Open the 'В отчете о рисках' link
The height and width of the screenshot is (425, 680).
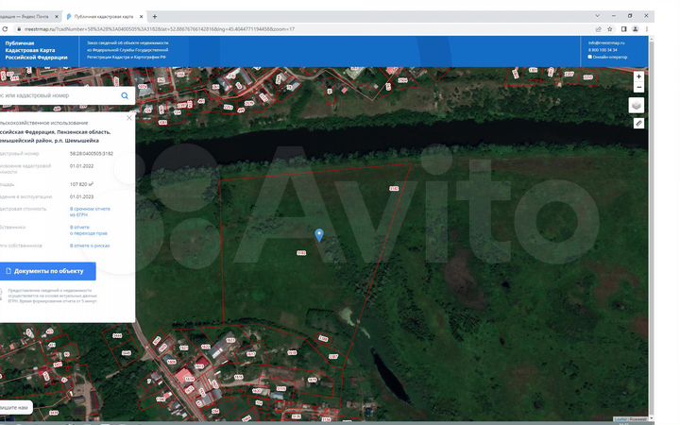pos(90,246)
